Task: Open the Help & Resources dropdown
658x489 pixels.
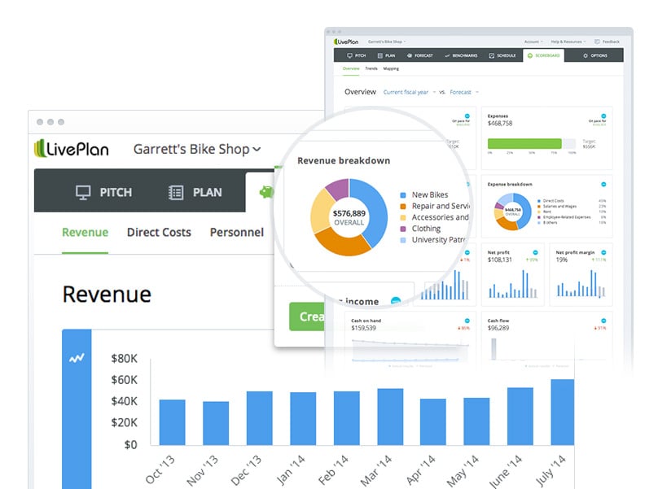Action: 568,42
